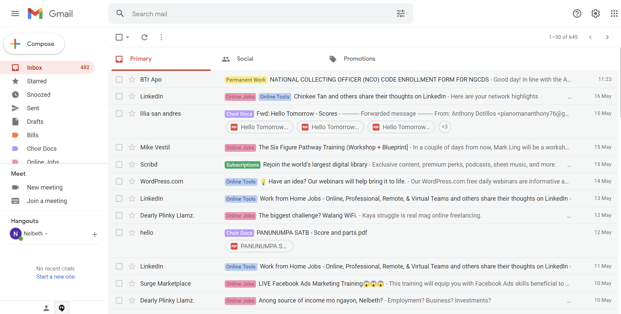Image resolution: width=621 pixels, height=314 pixels.
Task: Switch to the Primary tab
Action: (x=161, y=59)
